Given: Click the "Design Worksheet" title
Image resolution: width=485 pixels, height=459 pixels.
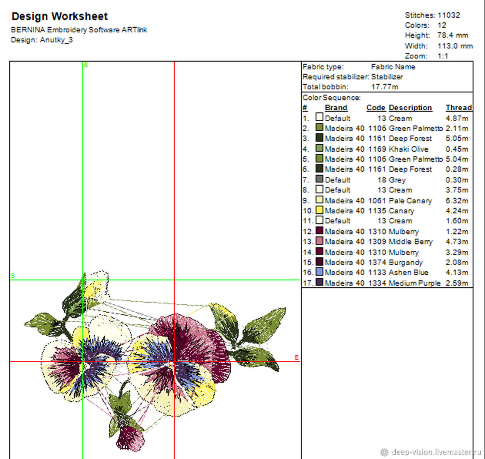Looking at the screenshot, I should pyautogui.click(x=60, y=17).
